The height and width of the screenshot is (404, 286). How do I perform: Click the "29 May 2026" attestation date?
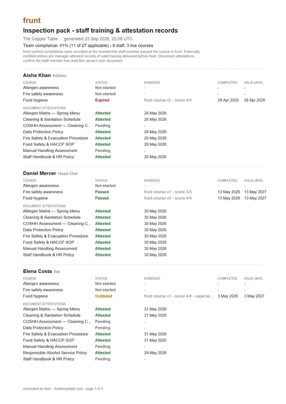(x=155, y=353)
